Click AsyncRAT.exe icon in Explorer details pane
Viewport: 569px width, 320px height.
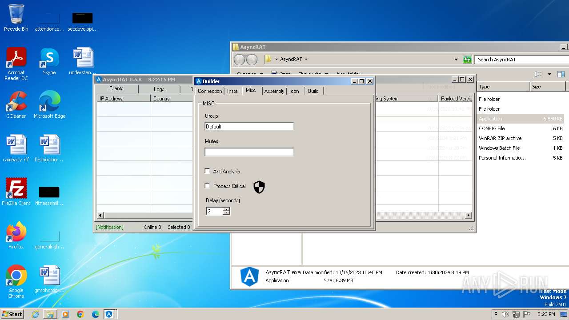pos(249,276)
